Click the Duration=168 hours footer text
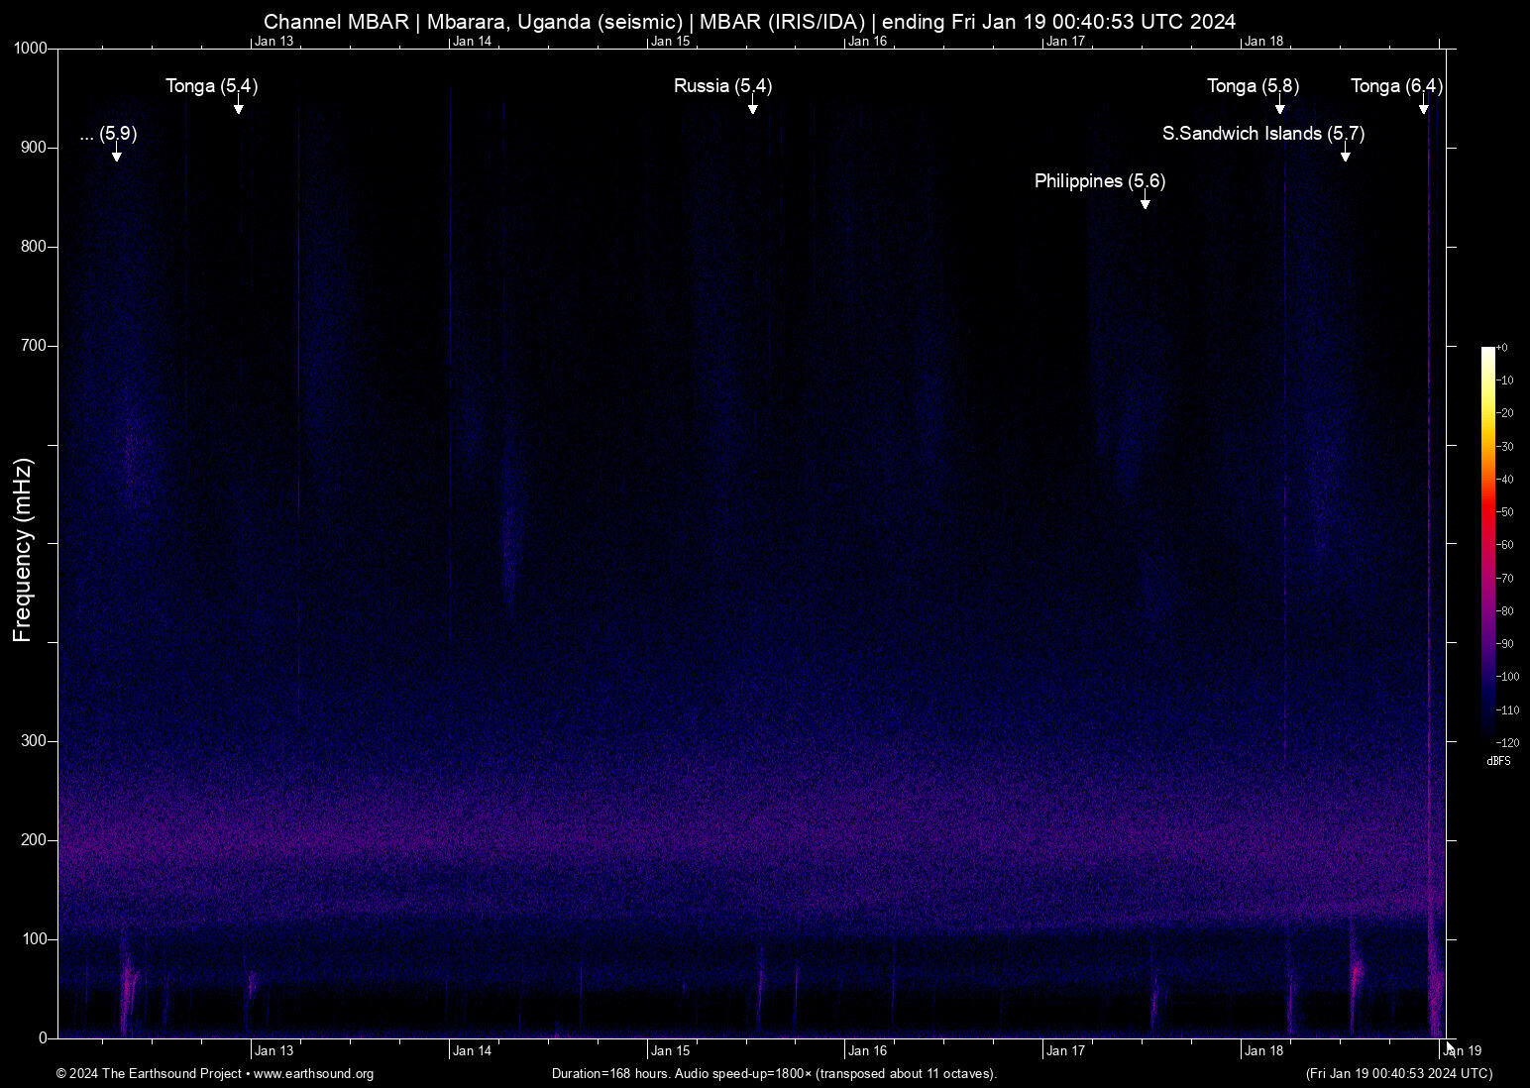 point(774,1074)
